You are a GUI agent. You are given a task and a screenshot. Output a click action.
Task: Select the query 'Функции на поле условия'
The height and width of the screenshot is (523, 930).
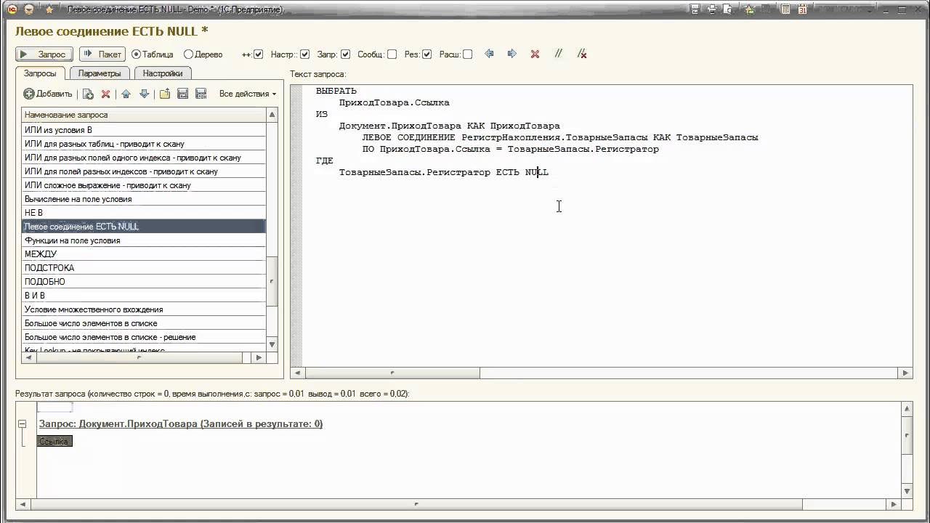pos(144,240)
